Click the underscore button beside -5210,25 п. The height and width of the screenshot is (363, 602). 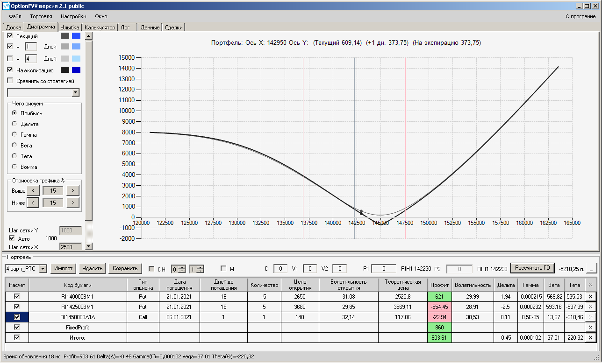pos(592,269)
